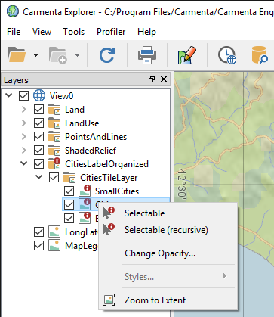This screenshot has width=274, height=317.
Task: Click the map edit pencil icon
Action: (187, 54)
